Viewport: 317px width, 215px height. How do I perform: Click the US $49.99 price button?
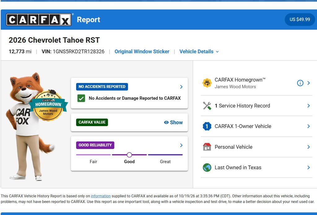[300, 20]
